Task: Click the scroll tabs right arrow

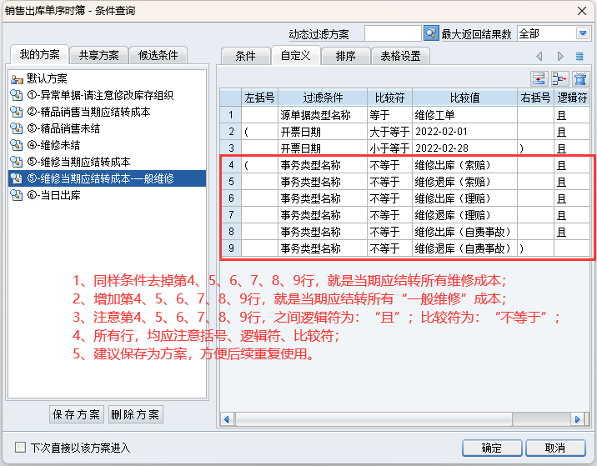Action: [x=559, y=56]
